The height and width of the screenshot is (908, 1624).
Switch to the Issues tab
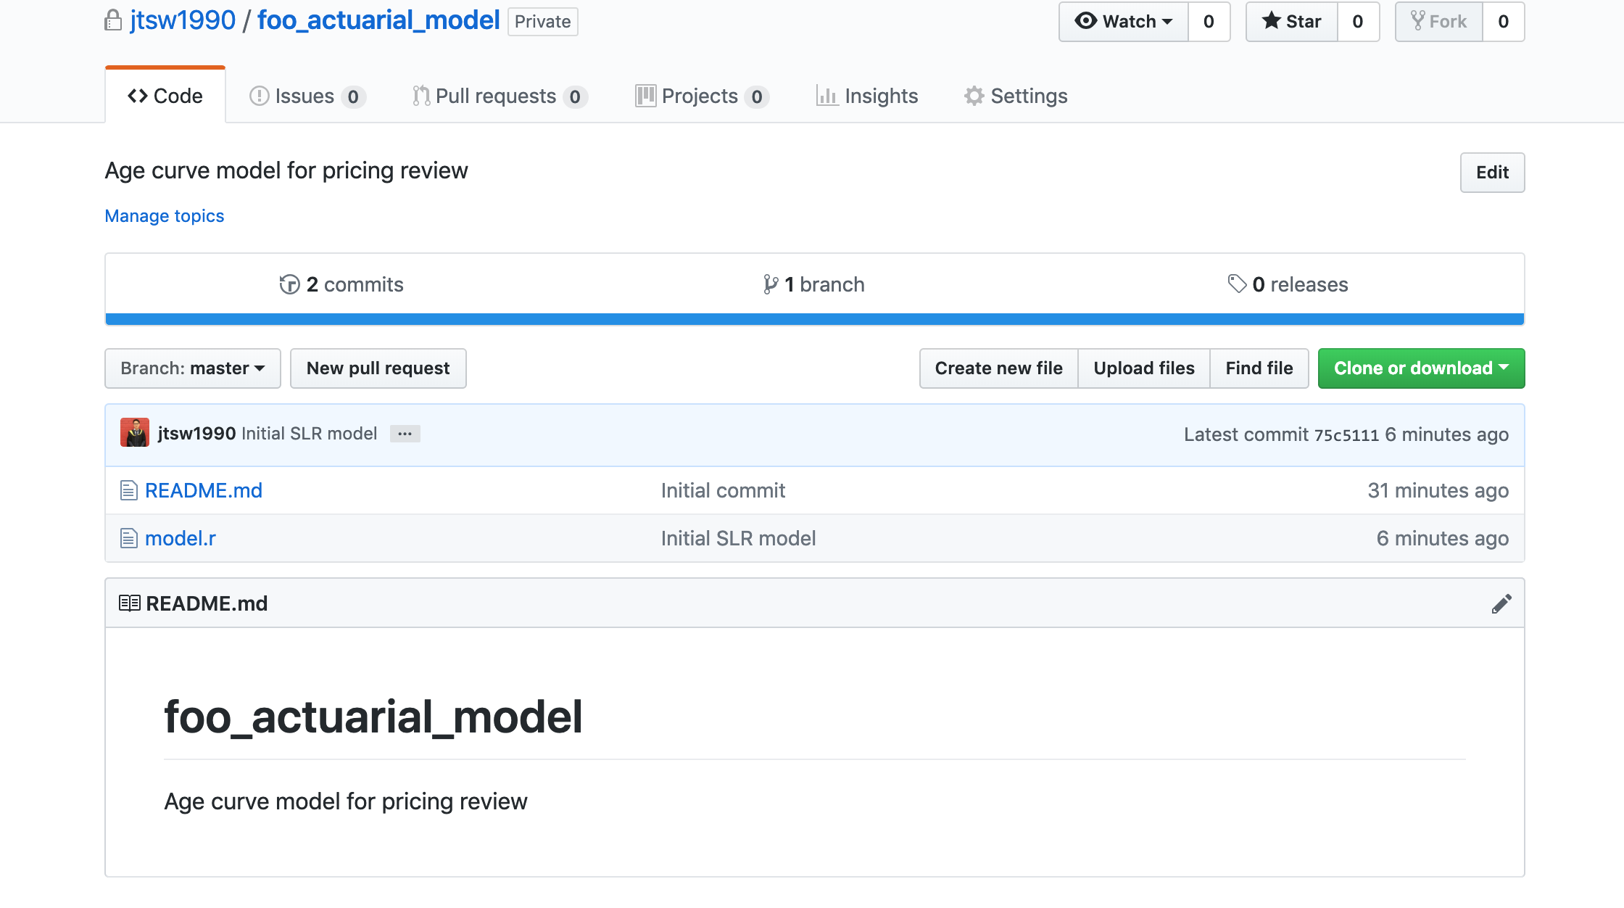[x=303, y=95]
